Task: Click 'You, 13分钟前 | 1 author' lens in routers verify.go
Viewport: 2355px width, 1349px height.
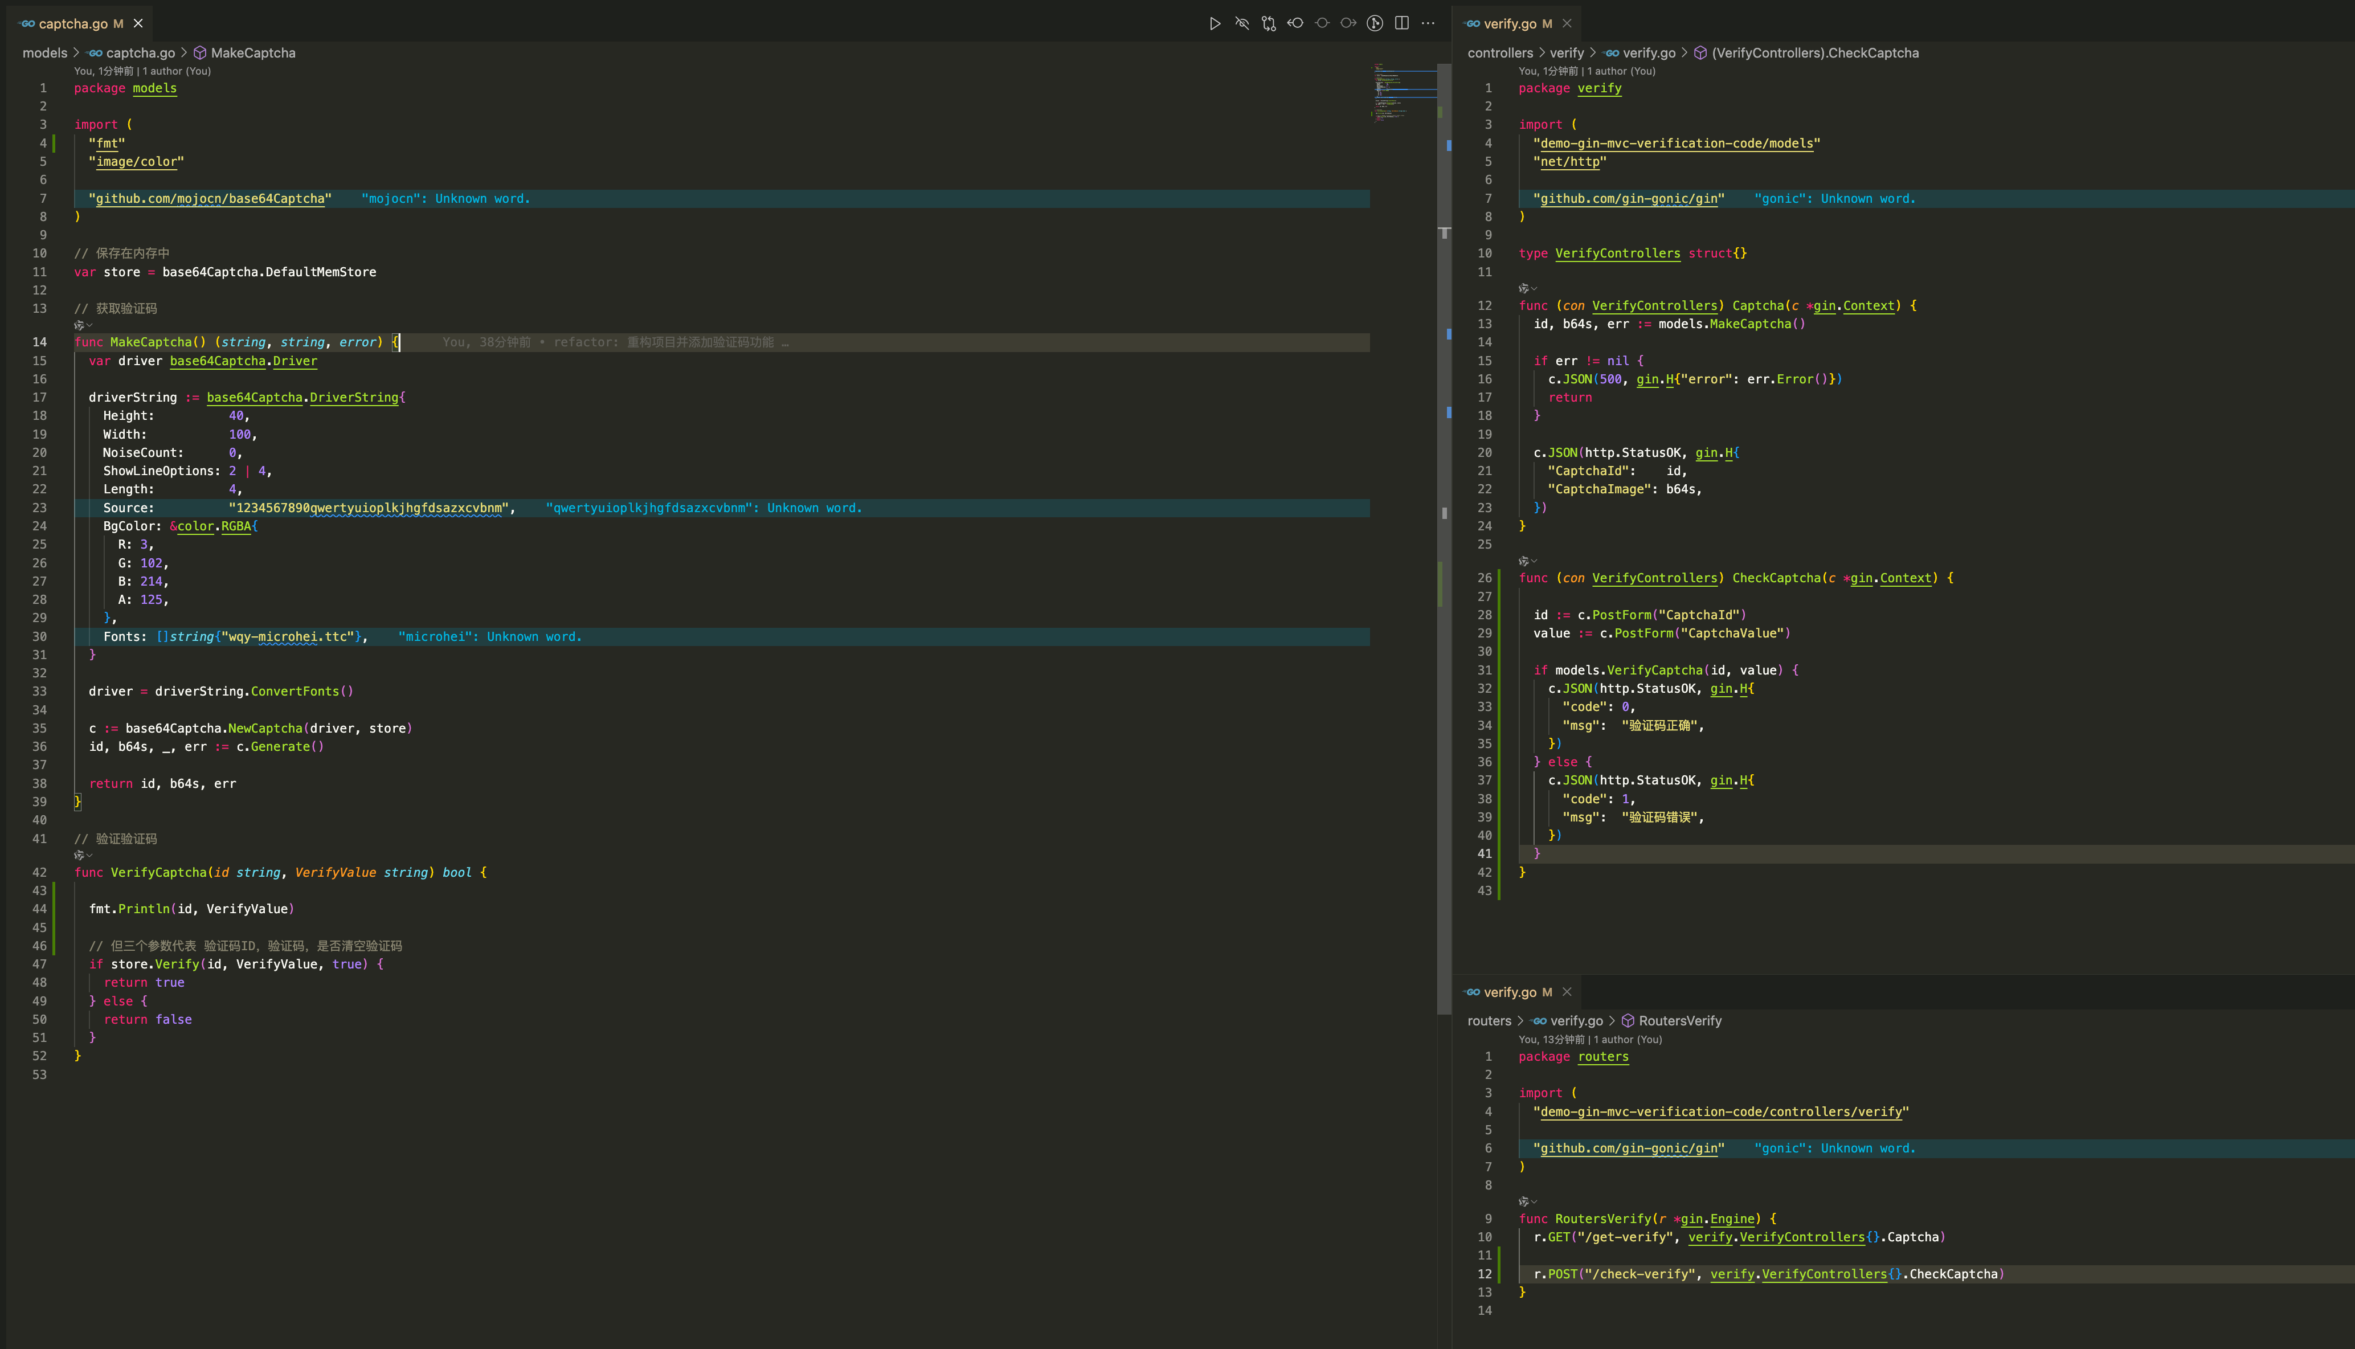Action: click(1590, 1040)
